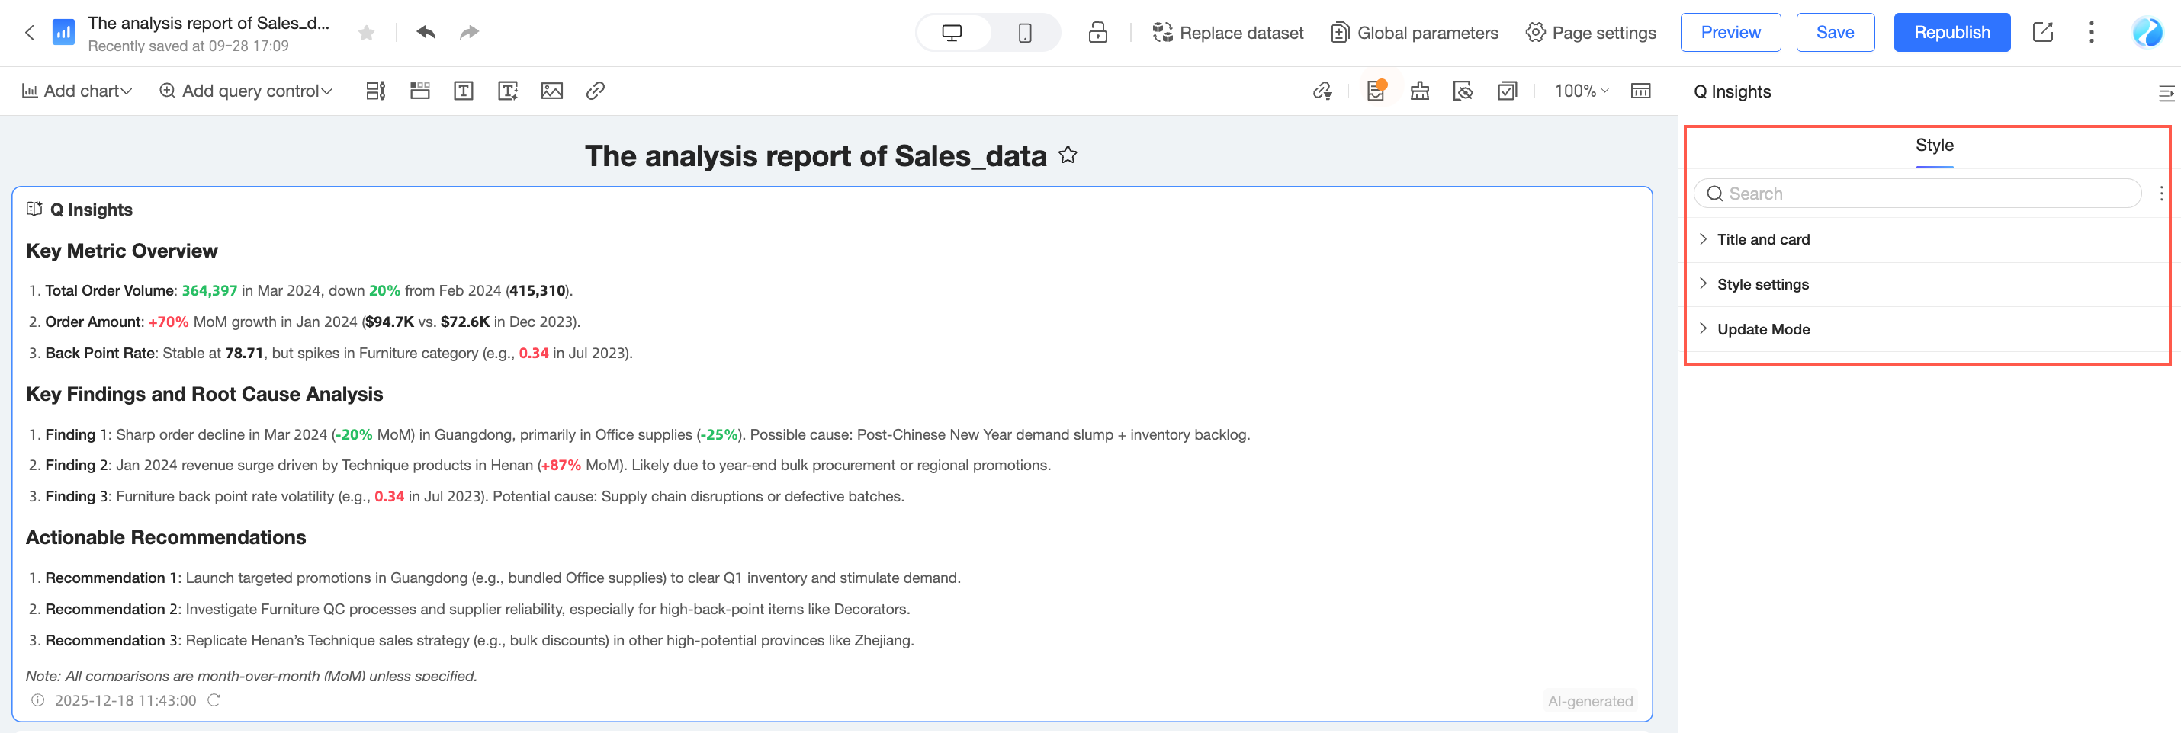The height and width of the screenshot is (733, 2181).
Task: Switch to desktop layout view
Action: tap(952, 32)
